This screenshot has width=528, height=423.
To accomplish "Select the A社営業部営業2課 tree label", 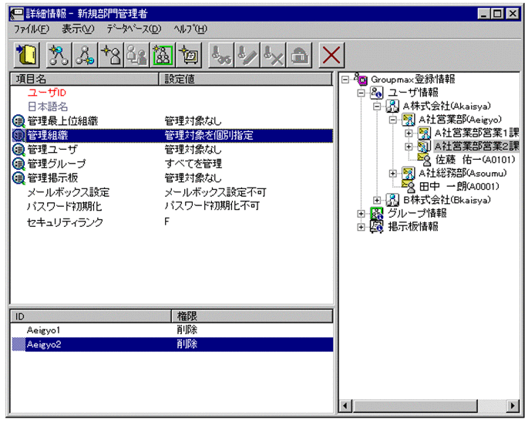I will tap(476, 146).
